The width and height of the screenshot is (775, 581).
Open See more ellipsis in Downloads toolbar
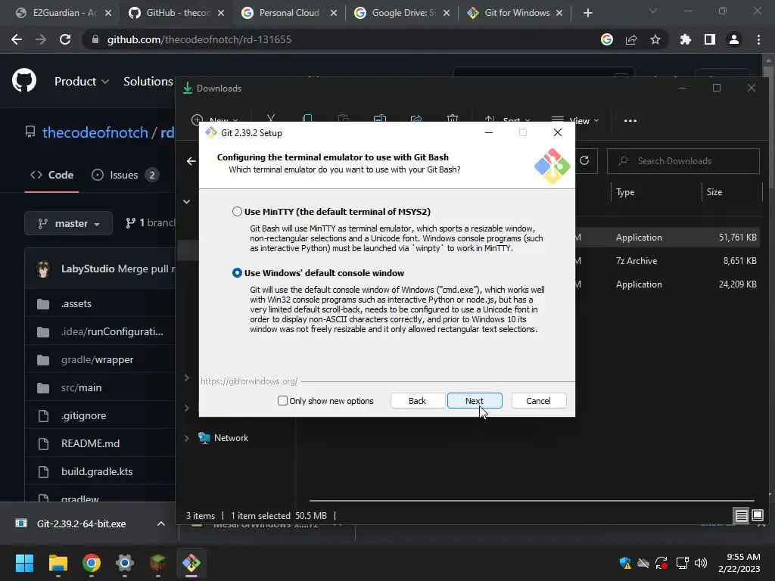[x=630, y=120]
